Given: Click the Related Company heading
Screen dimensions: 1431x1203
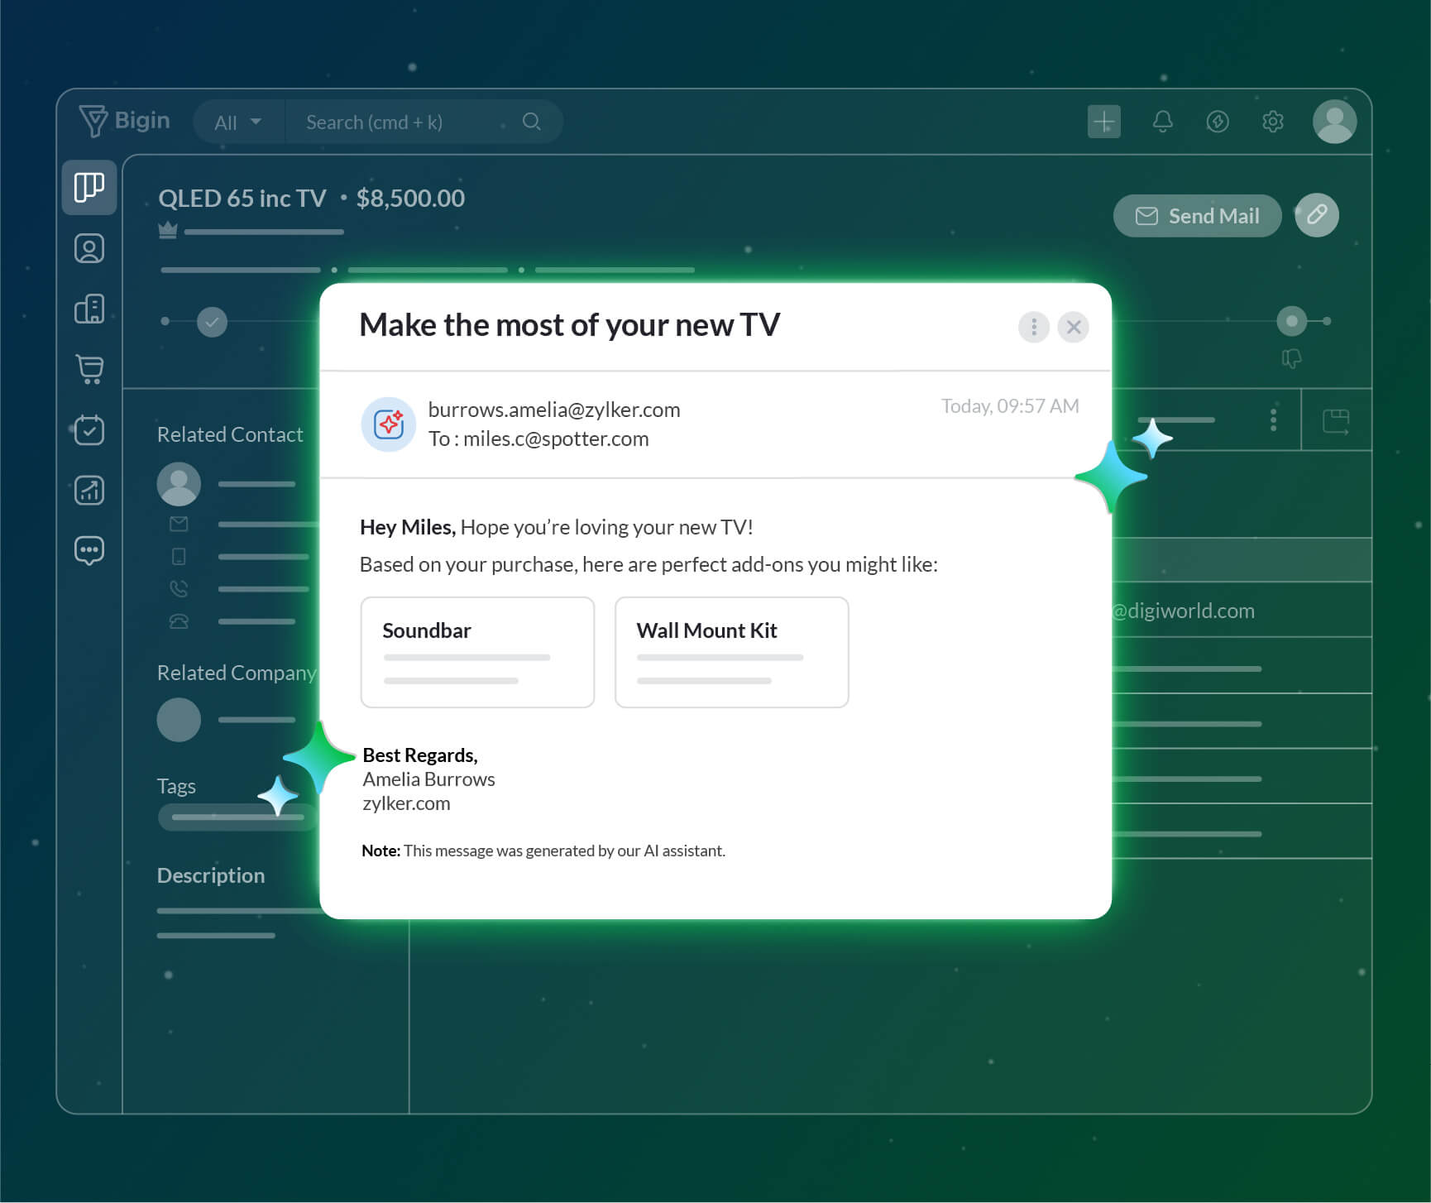Looking at the screenshot, I should (x=237, y=673).
